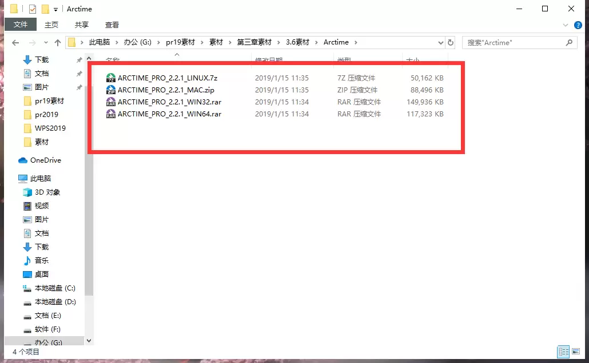Click the 50,162 KB size cell
This screenshot has width=589, height=363.
click(427, 78)
